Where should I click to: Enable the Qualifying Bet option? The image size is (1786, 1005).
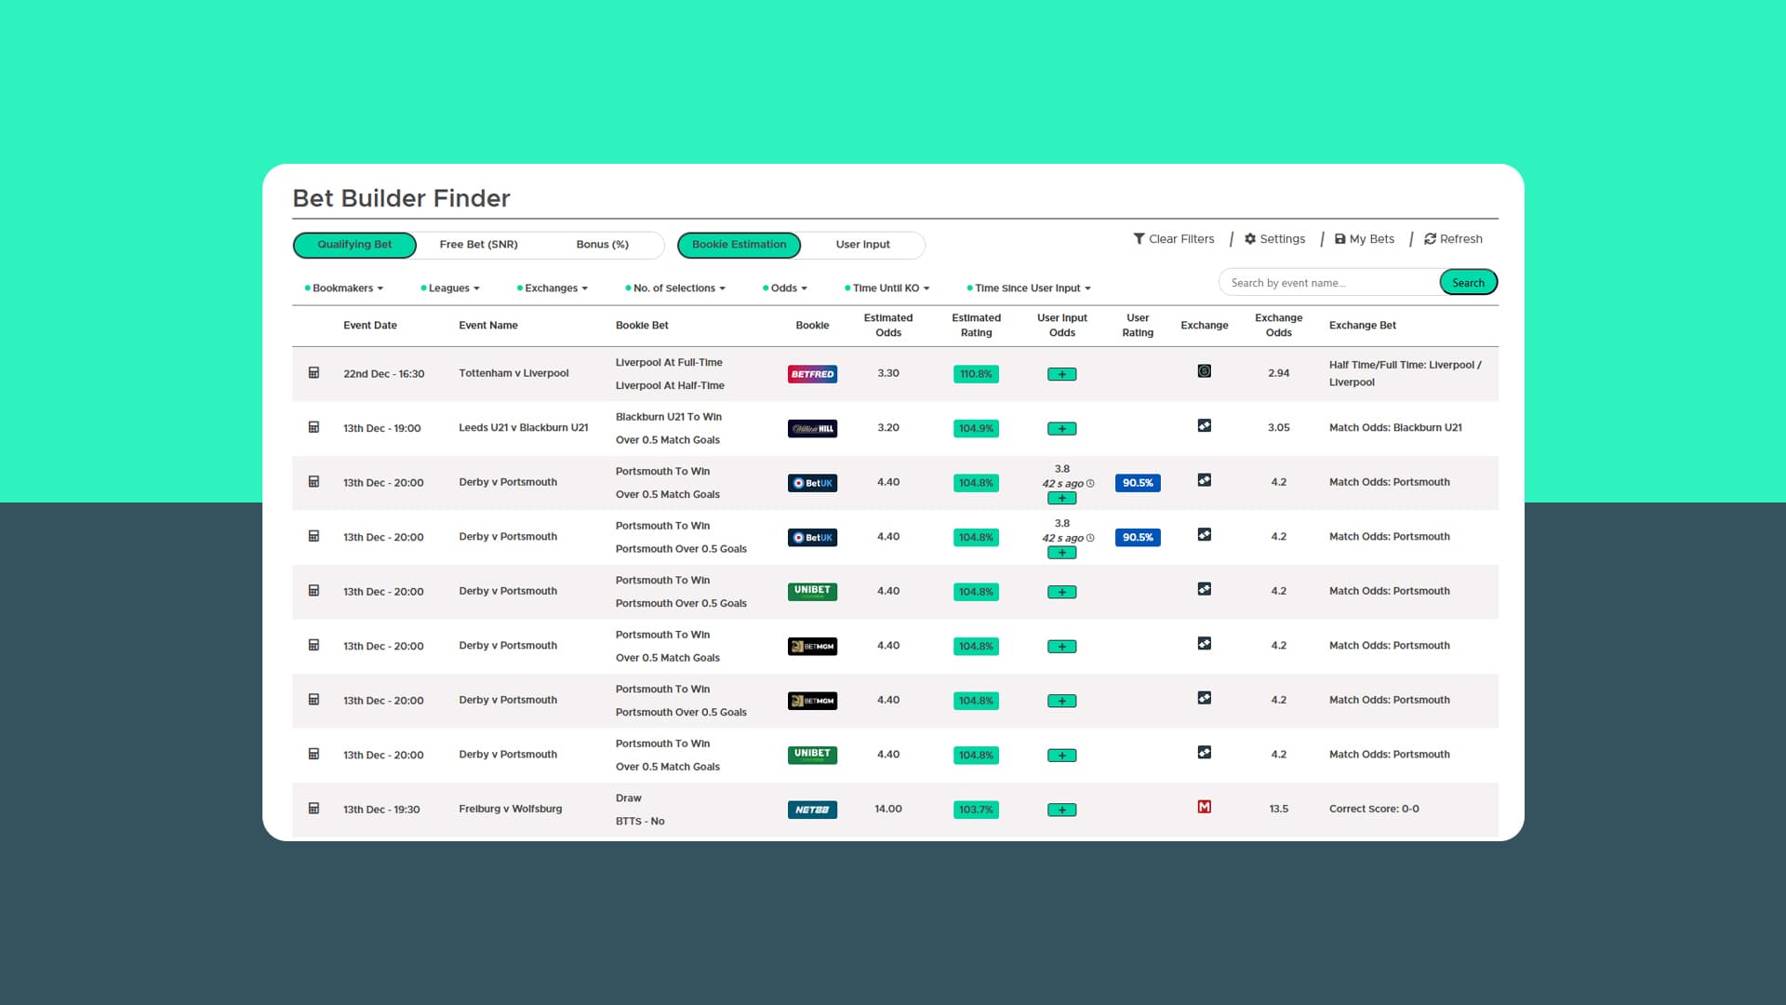point(353,244)
